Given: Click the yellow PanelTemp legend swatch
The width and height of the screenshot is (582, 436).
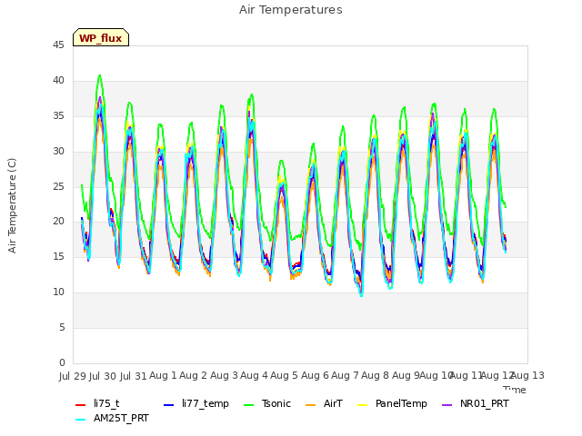Looking at the screenshot, I should (362, 405).
